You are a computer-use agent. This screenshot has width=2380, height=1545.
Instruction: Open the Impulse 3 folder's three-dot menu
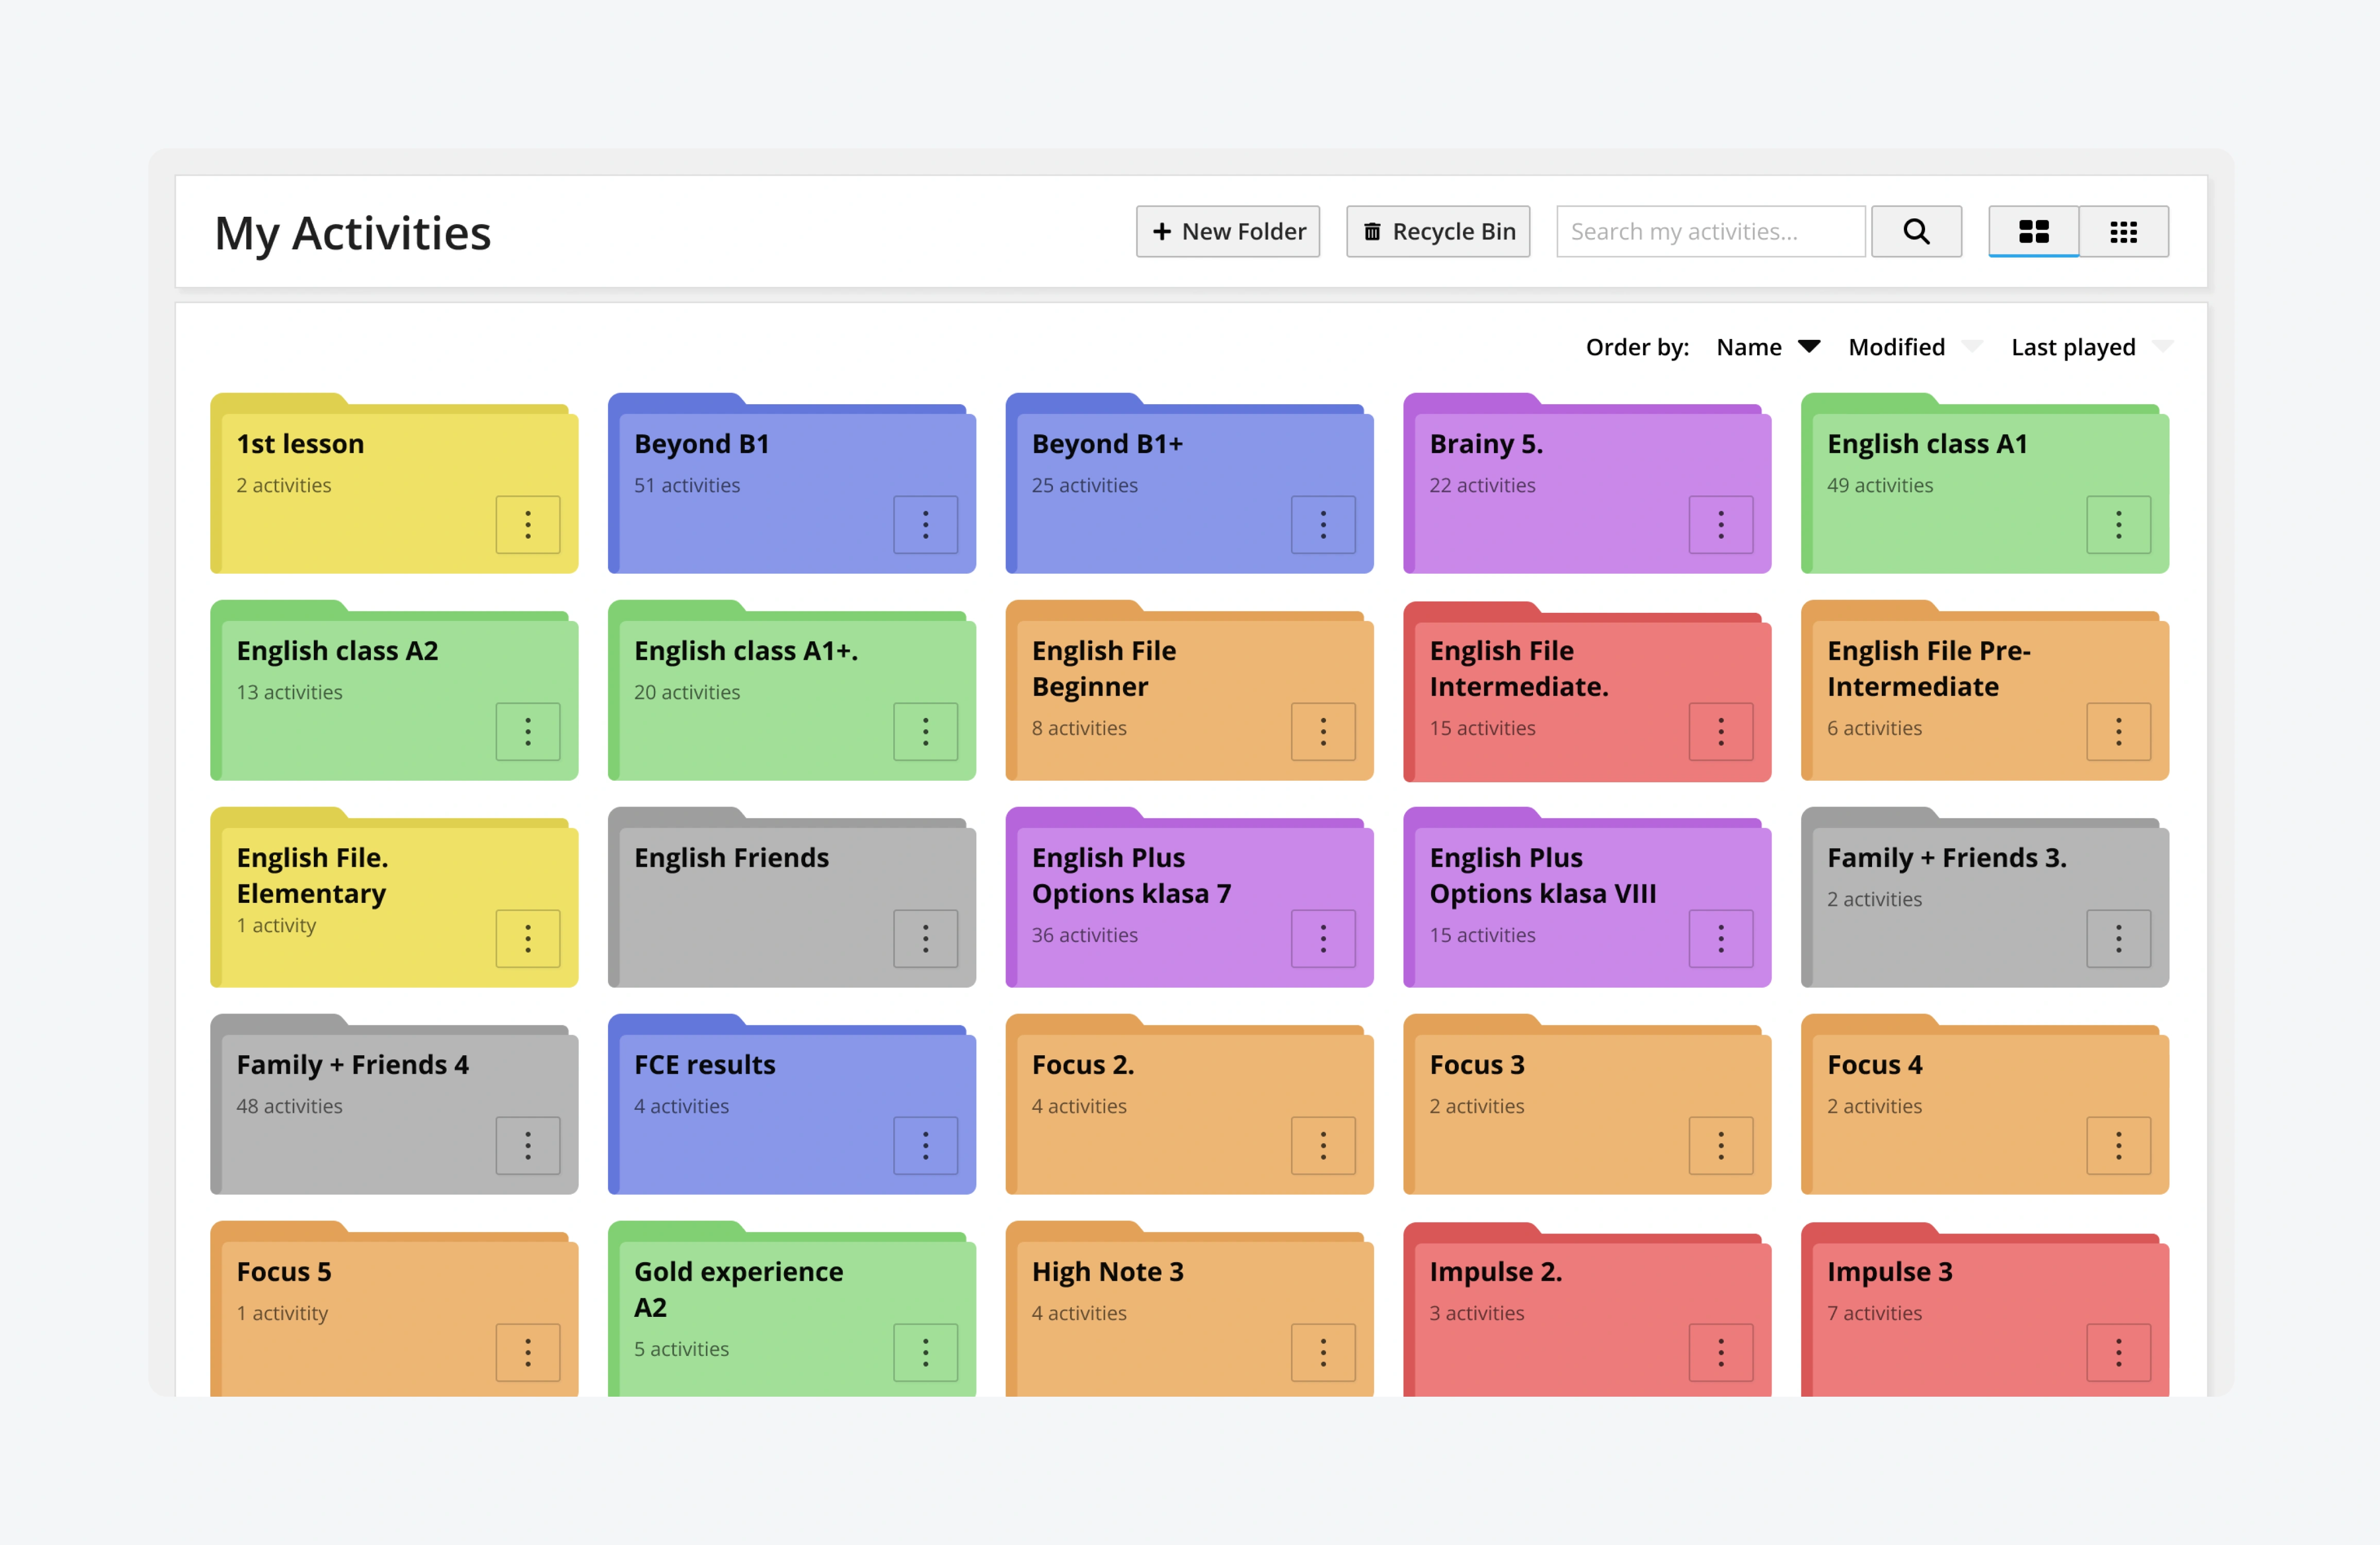2118,1352
